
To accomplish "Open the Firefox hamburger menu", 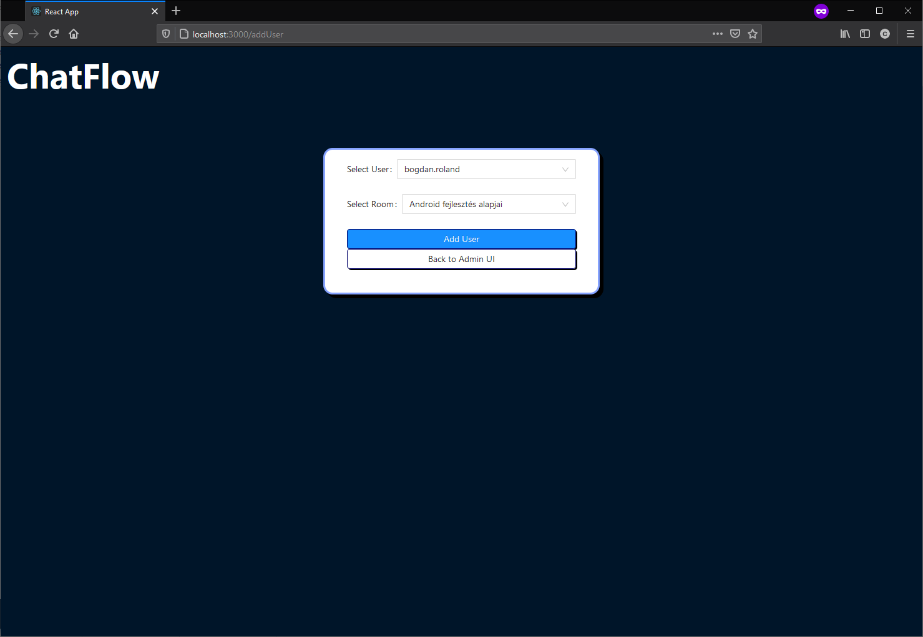I will coord(911,34).
